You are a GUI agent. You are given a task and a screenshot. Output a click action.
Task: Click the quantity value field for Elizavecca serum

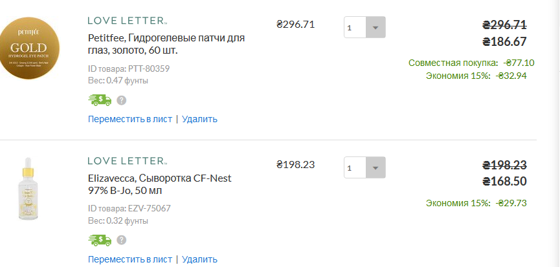(x=355, y=167)
